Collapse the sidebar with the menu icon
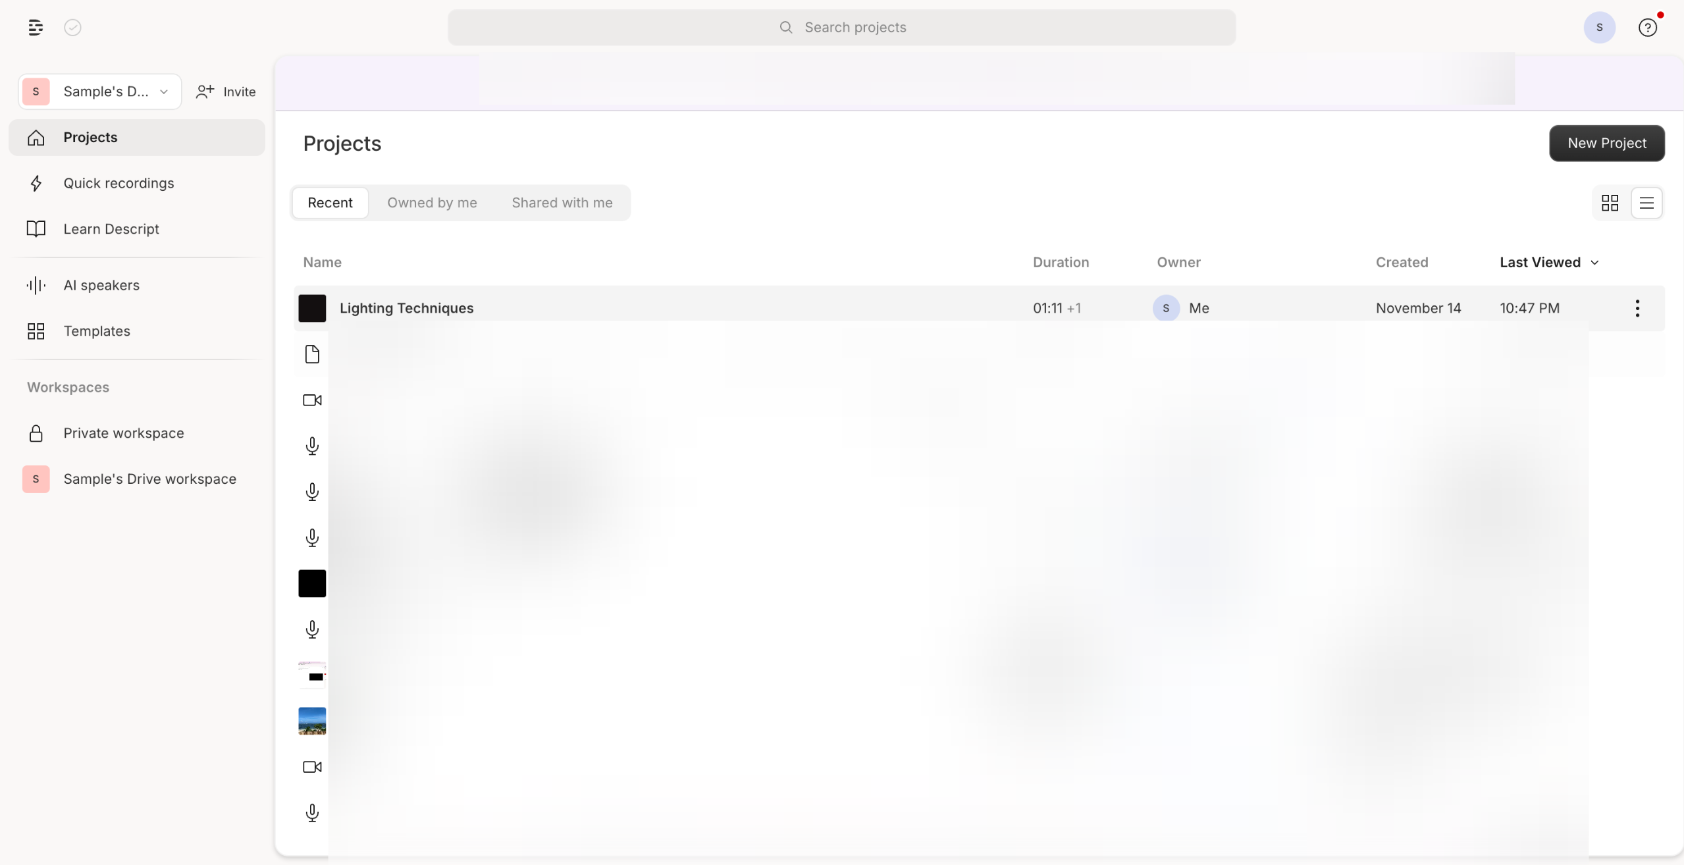The height and width of the screenshot is (865, 1684). point(36,27)
